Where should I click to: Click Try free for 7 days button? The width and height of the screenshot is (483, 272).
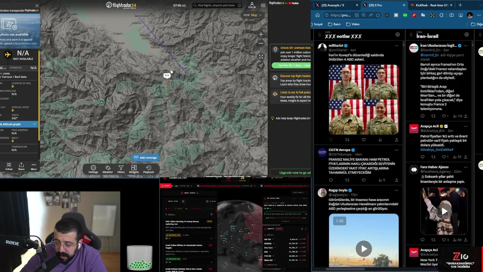click(x=291, y=65)
